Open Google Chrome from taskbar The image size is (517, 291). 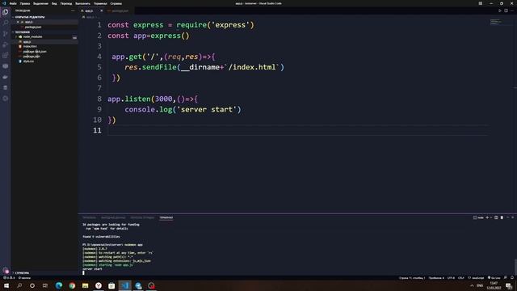tap(72, 285)
